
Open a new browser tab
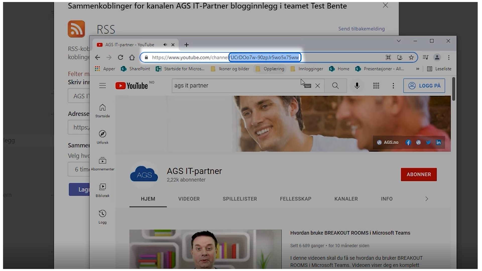coord(187,45)
